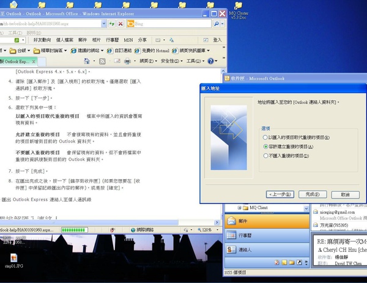Click the Bing search magnifier icon
This screenshot has height=283, width=367.
coord(217,24)
